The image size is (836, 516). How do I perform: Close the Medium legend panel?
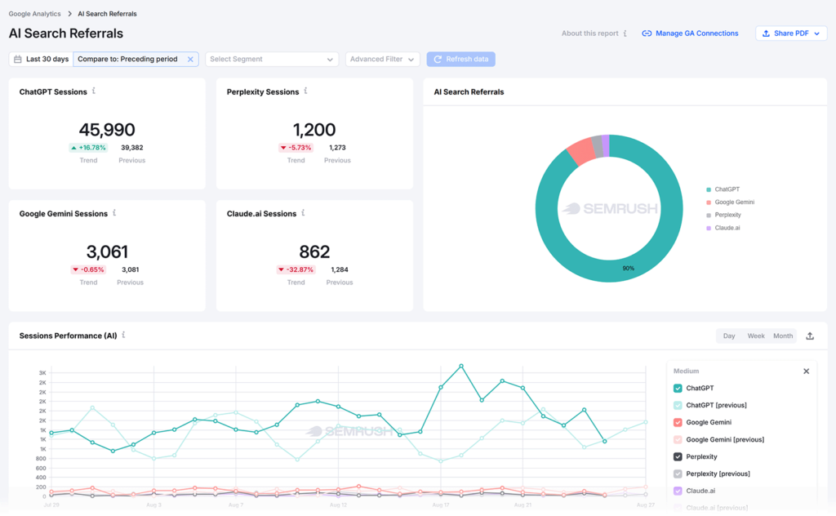pyautogui.click(x=806, y=371)
